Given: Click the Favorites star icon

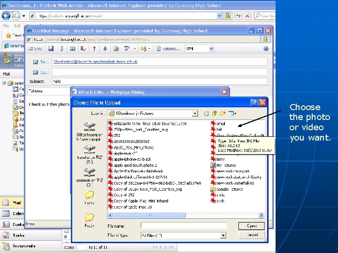Looking at the screenshot, I should point(8,36).
